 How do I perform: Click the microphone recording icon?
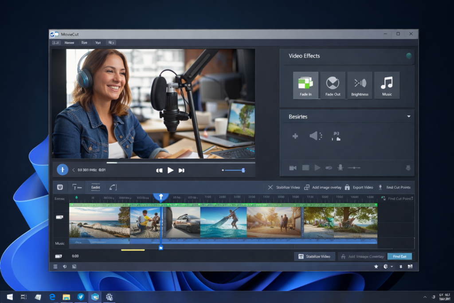(340, 168)
